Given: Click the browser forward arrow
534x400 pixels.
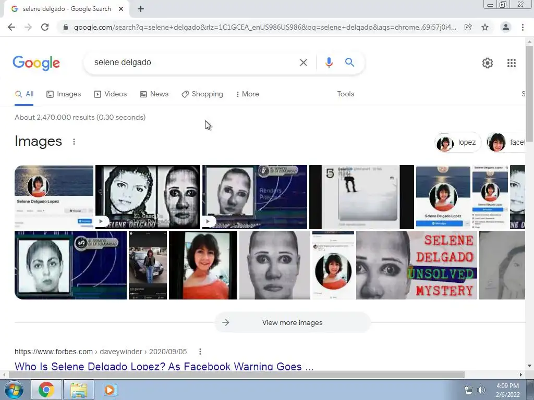Looking at the screenshot, I should tap(28, 27).
